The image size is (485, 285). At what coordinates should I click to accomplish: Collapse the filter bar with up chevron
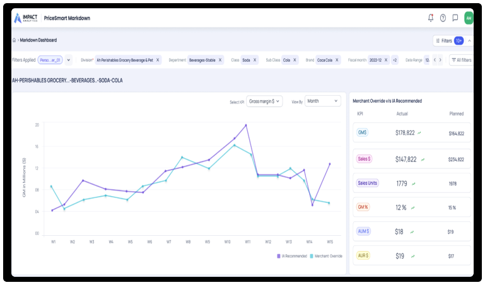click(x=469, y=41)
